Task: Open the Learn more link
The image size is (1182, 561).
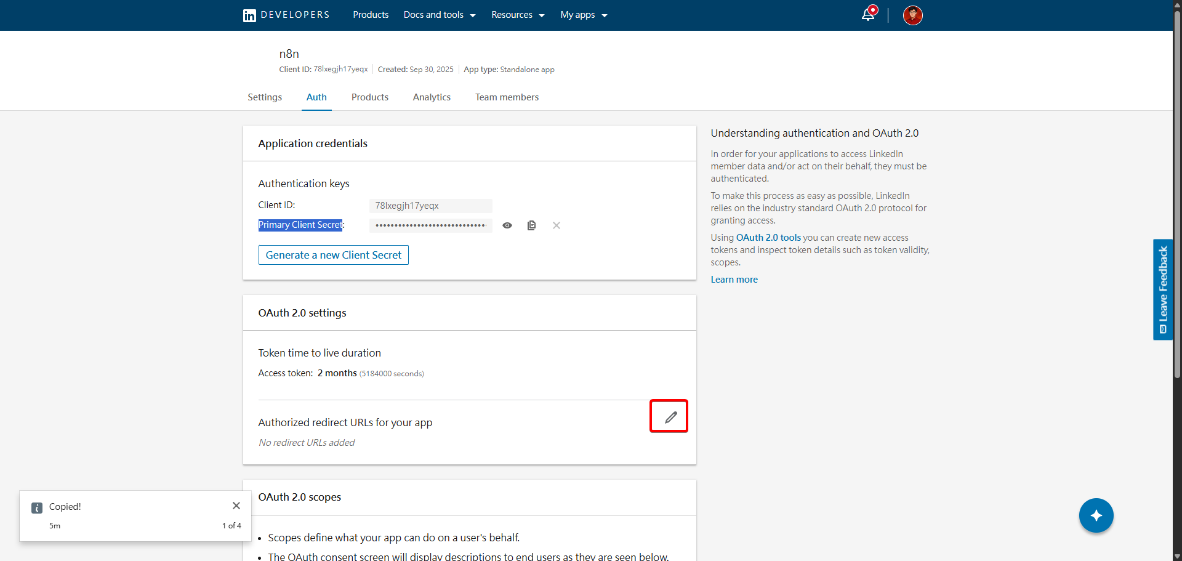Action: [734, 279]
